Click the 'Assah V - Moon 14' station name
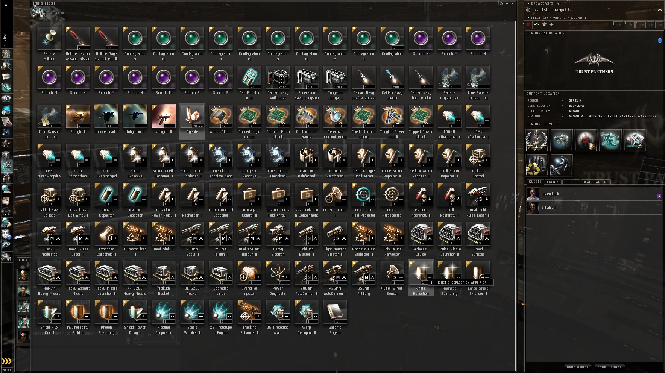The height and width of the screenshot is (373, 665). pyautogui.click(x=612, y=116)
